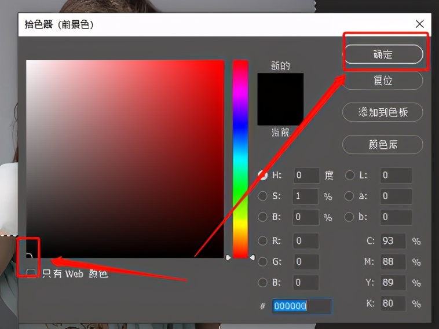This screenshot has width=439, height=329.
Task: Select the R red radio button
Action: pyautogui.click(x=262, y=241)
